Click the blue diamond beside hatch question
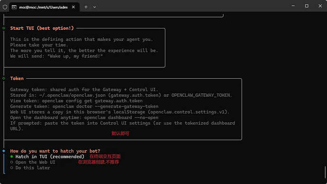The height and width of the screenshot is (184, 327). (4, 151)
